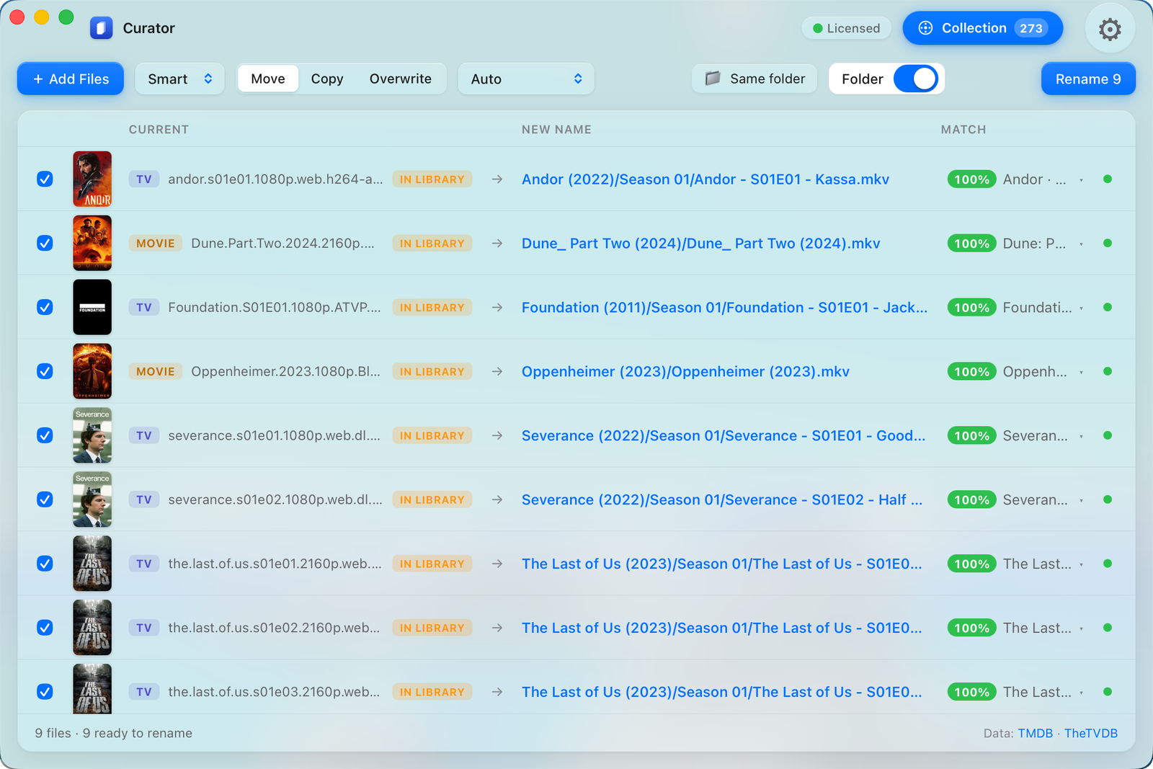Image resolution: width=1153 pixels, height=769 pixels.
Task: Click the arrow icon in Andor row
Action: [497, 179]
